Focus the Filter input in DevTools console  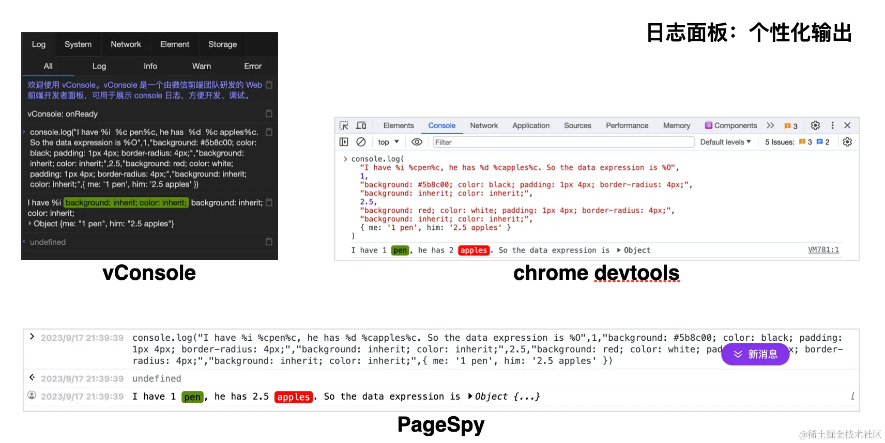(563, 142)
